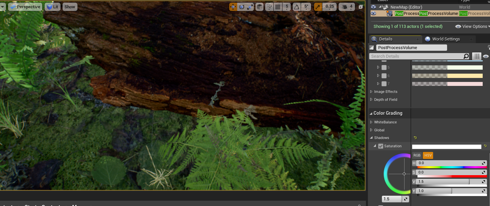Click the V value slider 1.5
The image size is (490, 206).
point(451,181)
